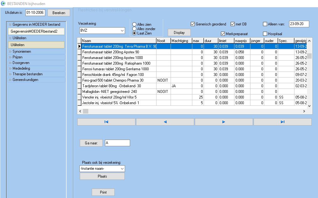
Task: Jump to first record navigation button
Action: click(x=106, y=122)
